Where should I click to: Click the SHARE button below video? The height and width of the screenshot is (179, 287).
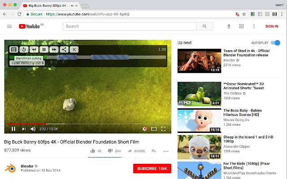(x=136, y=151)
